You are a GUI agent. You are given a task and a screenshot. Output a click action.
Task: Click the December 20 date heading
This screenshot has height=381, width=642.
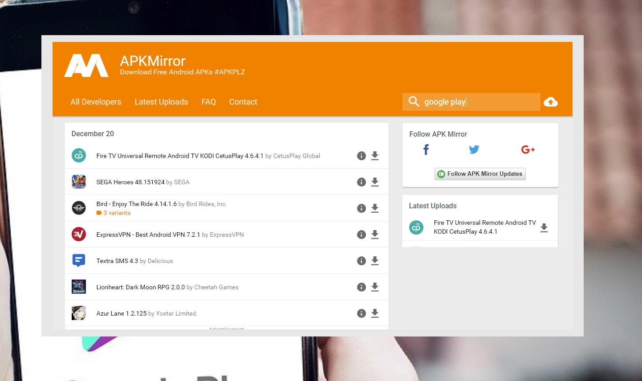tap(93, 134)
